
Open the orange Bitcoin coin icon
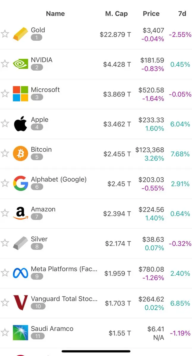tap(21, 153)
